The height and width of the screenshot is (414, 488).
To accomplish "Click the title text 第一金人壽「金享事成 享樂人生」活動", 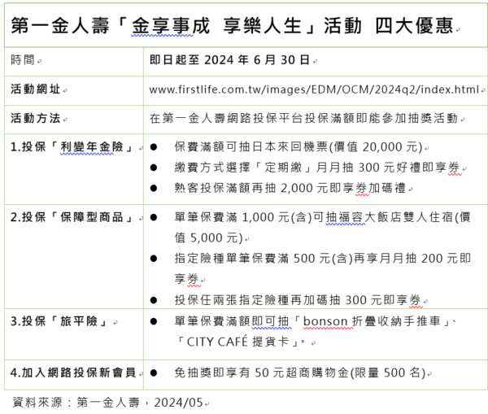I will pyautogui.click(x=186, y=25).
